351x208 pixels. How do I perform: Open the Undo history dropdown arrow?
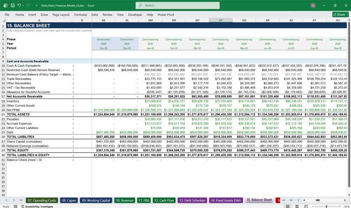(x=23, y=5)
